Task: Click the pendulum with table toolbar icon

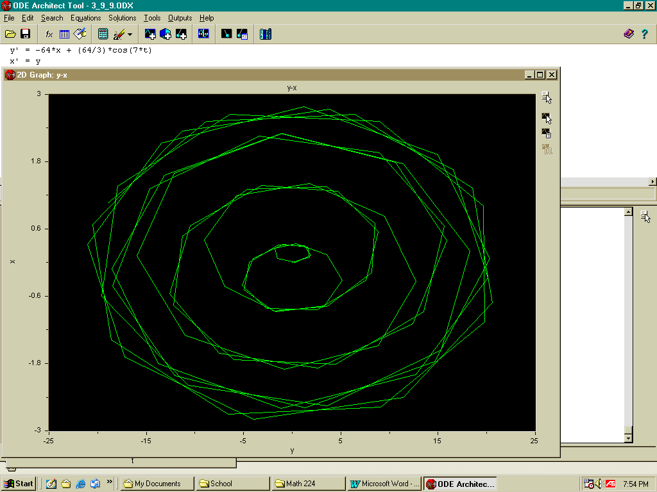Action: click(242, 34)
